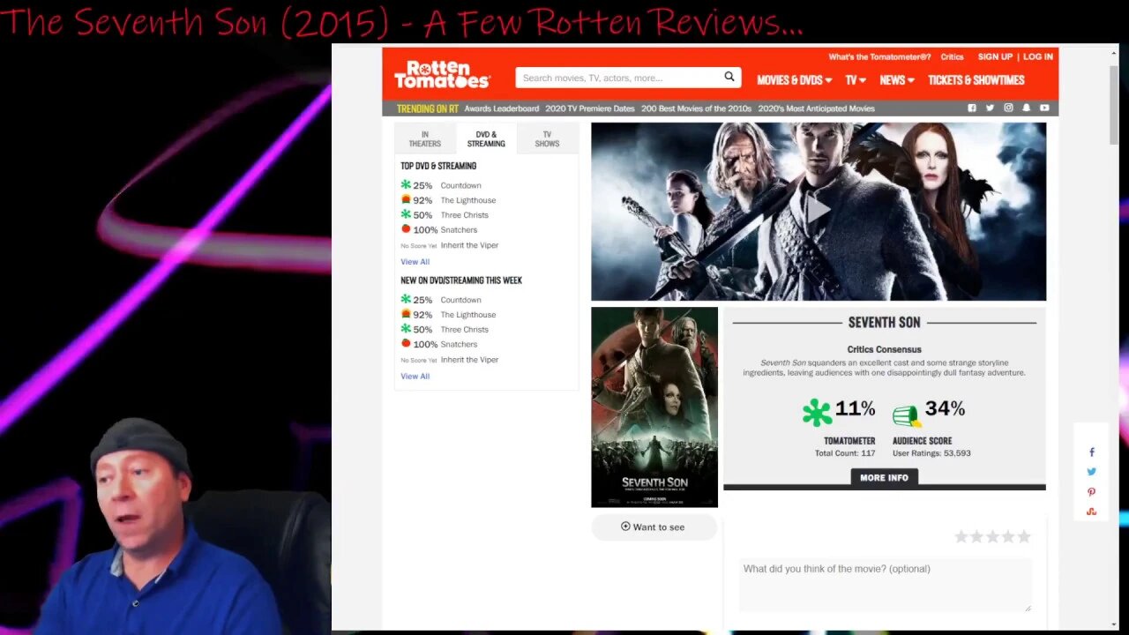Open The Lighthouse in Top DVD & Streaming
This screenshot has width=1129, height=635.
(x=468, y=200)
